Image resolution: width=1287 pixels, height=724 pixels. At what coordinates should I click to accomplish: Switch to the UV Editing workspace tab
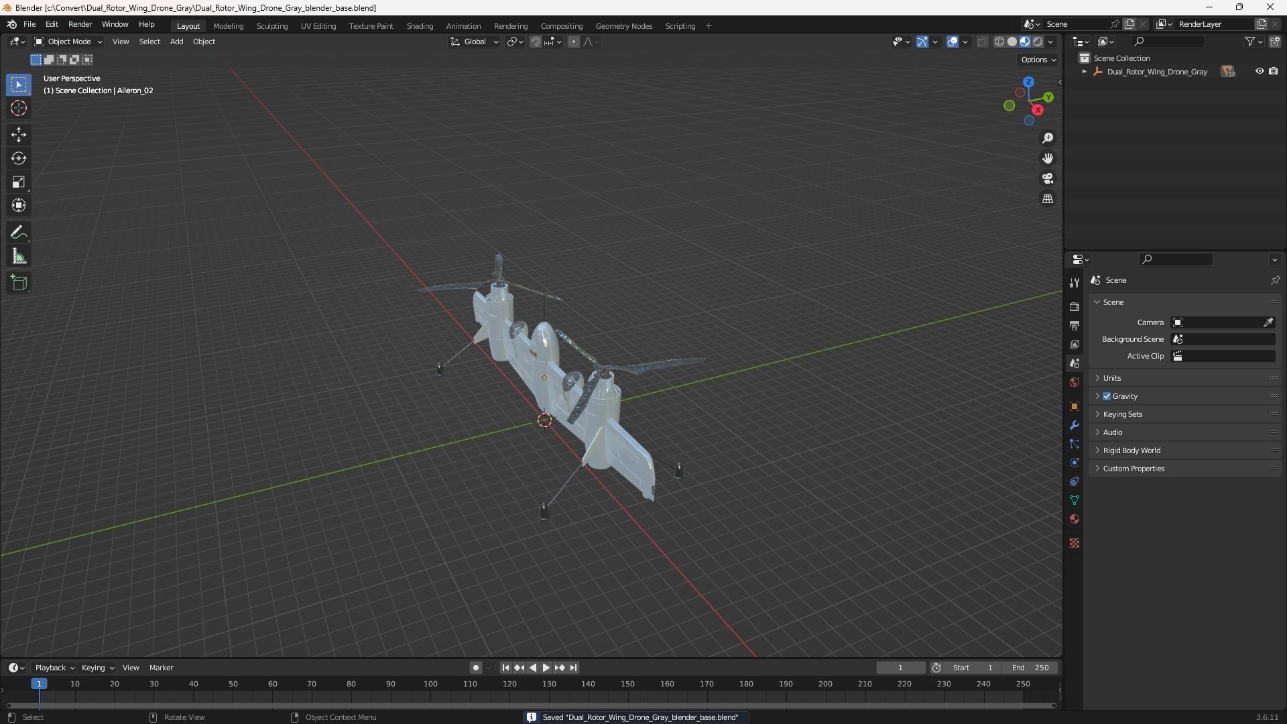click(x=318, y=26)
